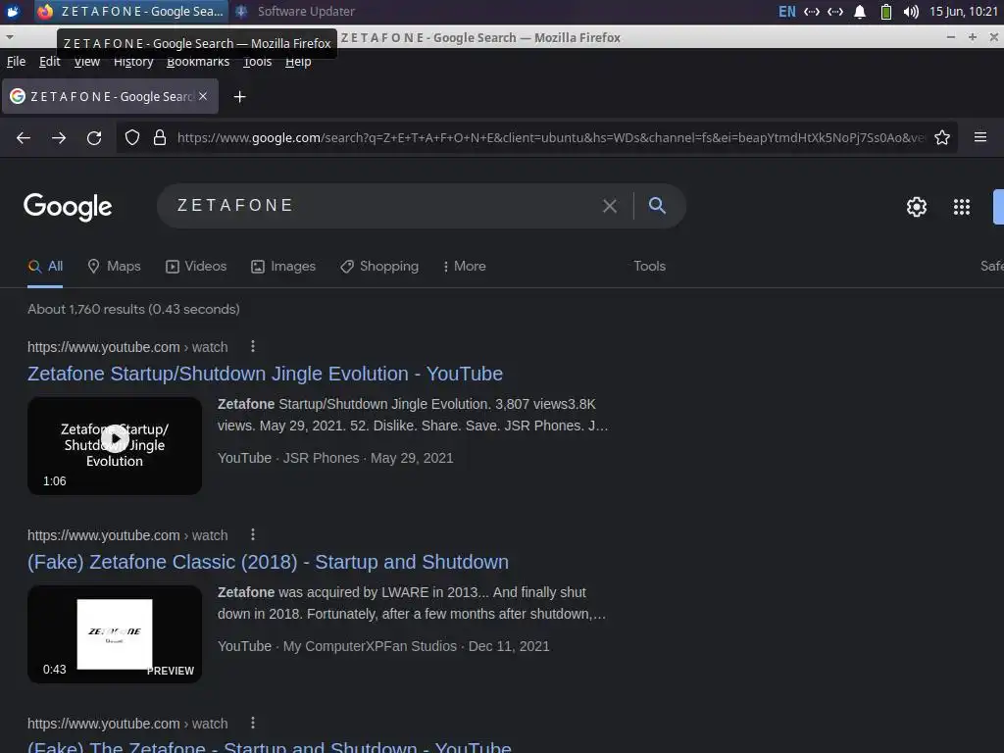Open the Google apps grid

click(x=962, y=207)
